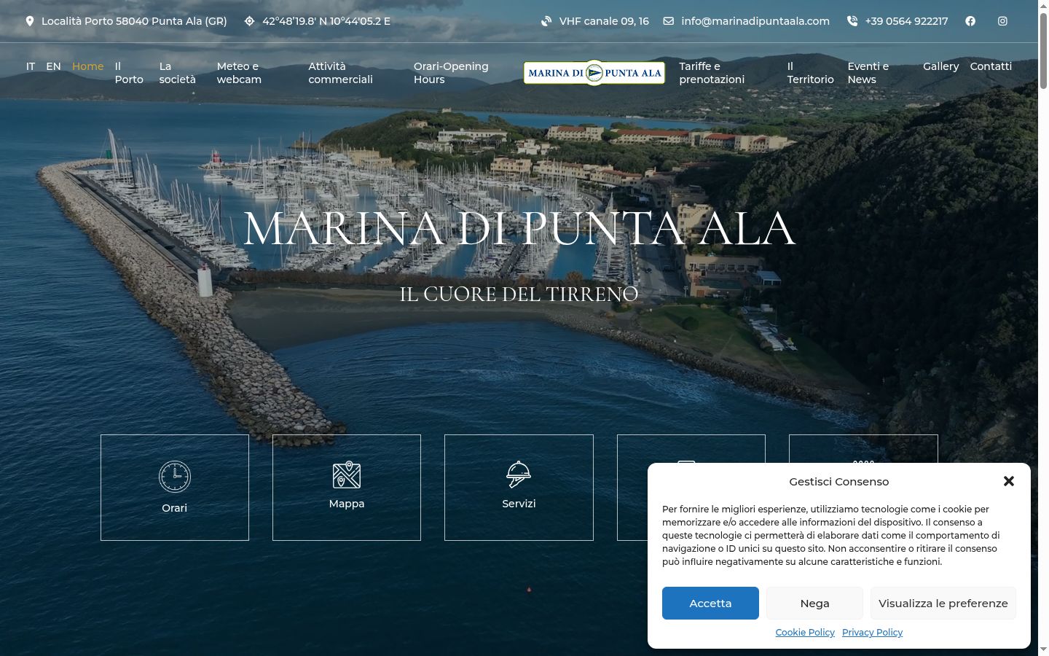Click the Località Porto 58040 address text
The height and width of the screenshot is (656, 1049).
point(134,21)
